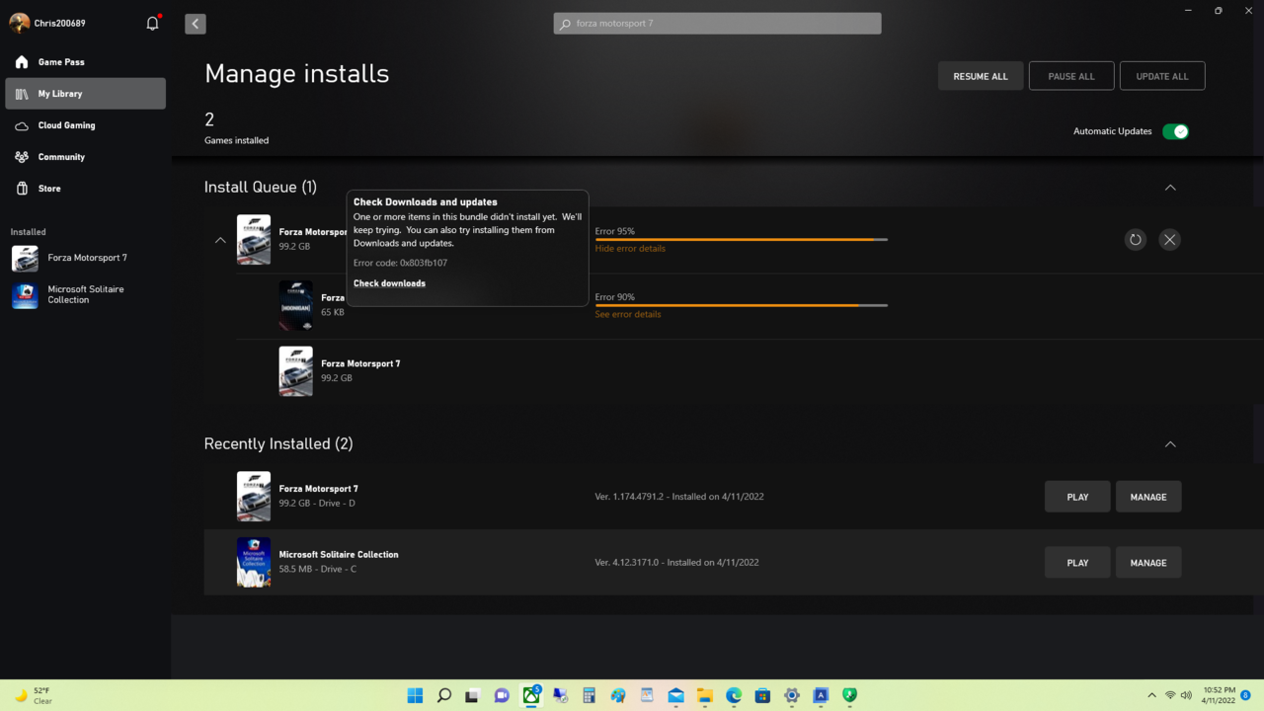Open Microsoft Edge from the taskbar
The height and width of the screenshot is (711, 1264).
tap(734, 695)
